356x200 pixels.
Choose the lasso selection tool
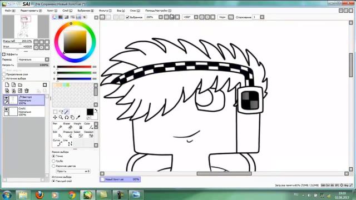61,112
